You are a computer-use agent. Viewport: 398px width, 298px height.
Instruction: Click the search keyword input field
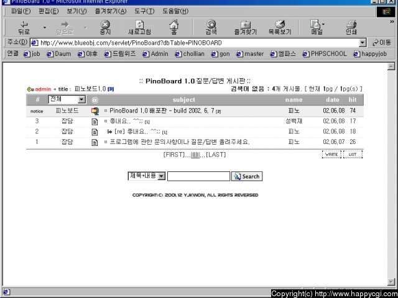pos(198,176)
